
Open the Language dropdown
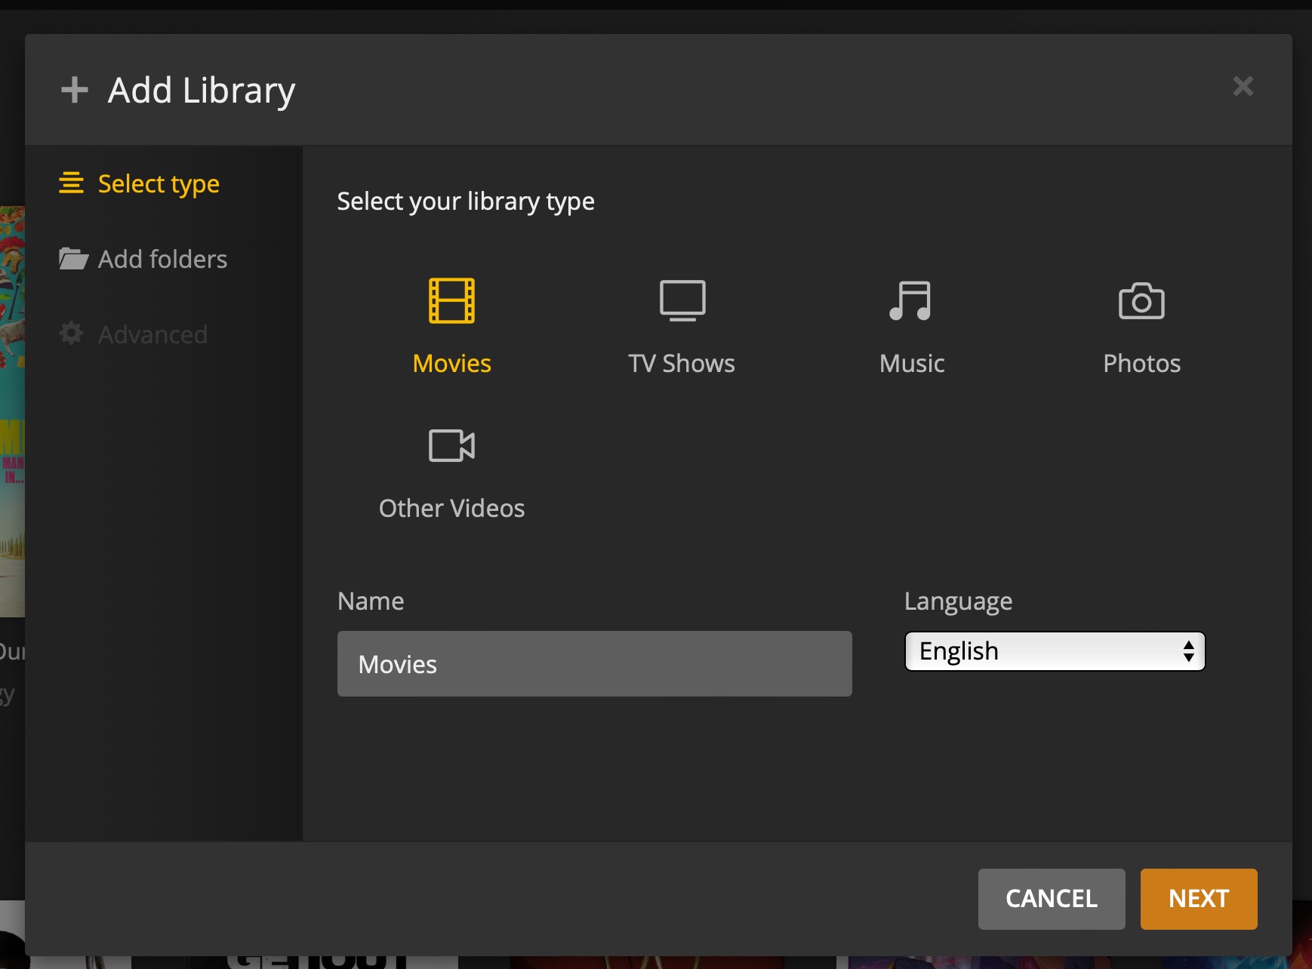pos(1053,651)
